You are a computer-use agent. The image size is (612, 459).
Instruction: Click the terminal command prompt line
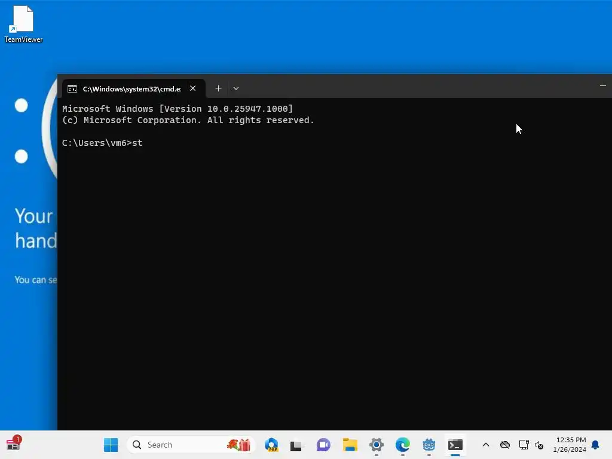[102, 143]
